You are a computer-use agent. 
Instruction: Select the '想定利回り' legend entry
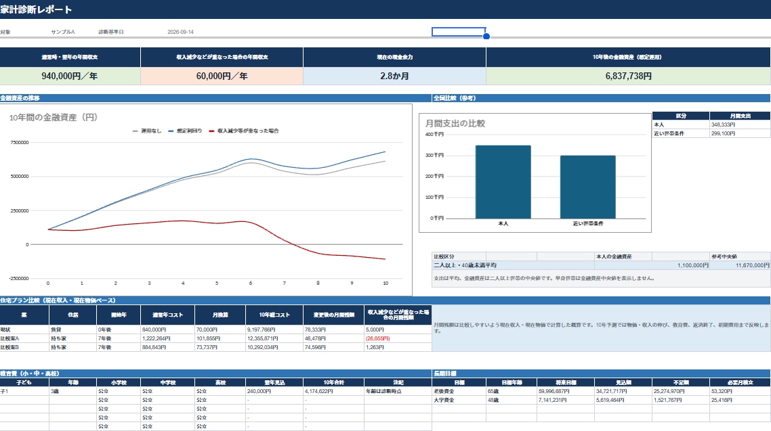coord(185,131)
